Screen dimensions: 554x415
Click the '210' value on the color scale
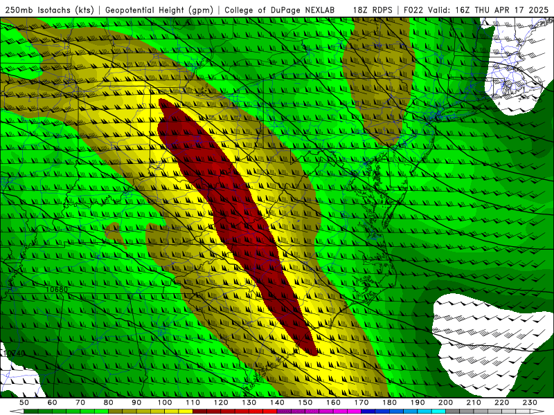tap(474, 403)
